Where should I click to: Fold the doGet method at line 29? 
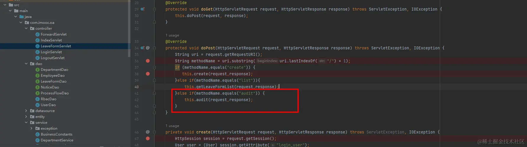154,9
